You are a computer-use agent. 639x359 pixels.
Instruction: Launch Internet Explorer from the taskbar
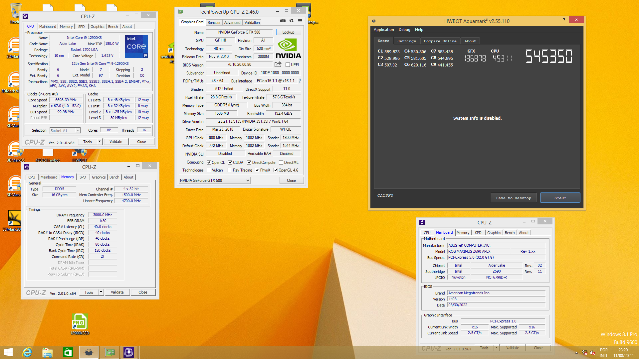[x=27, y=352]
